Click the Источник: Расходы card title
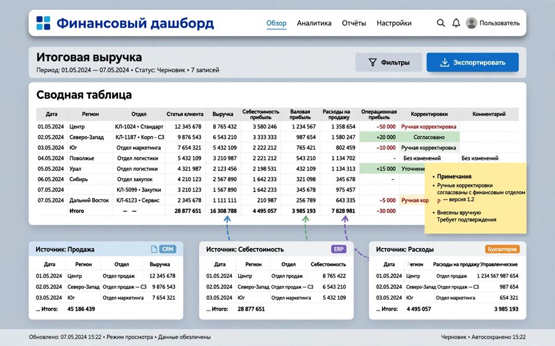This screenshot has width=555, height=346. (405, 249)
